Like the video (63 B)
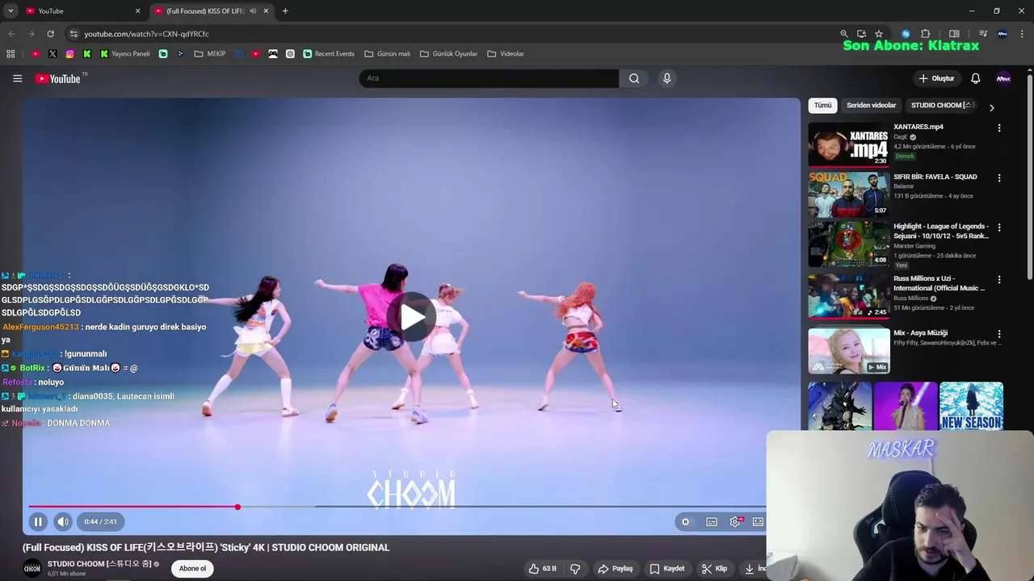1034x581 pixels. click(542, 569)
